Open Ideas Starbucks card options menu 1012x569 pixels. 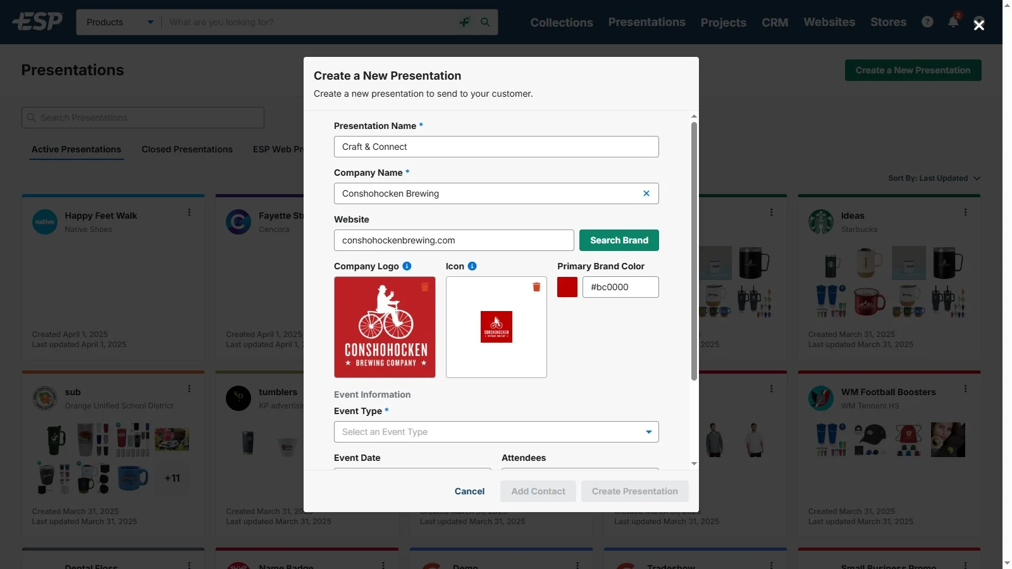coord(965,212)
